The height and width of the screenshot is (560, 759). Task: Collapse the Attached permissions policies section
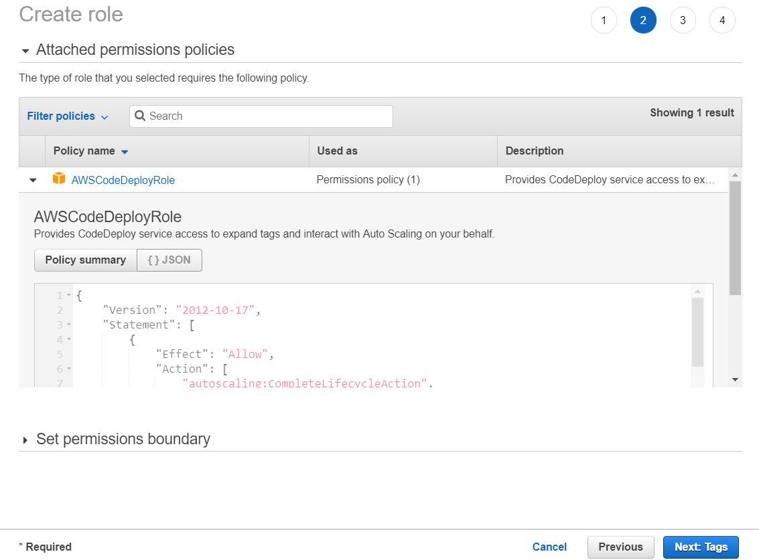(25, 50)
